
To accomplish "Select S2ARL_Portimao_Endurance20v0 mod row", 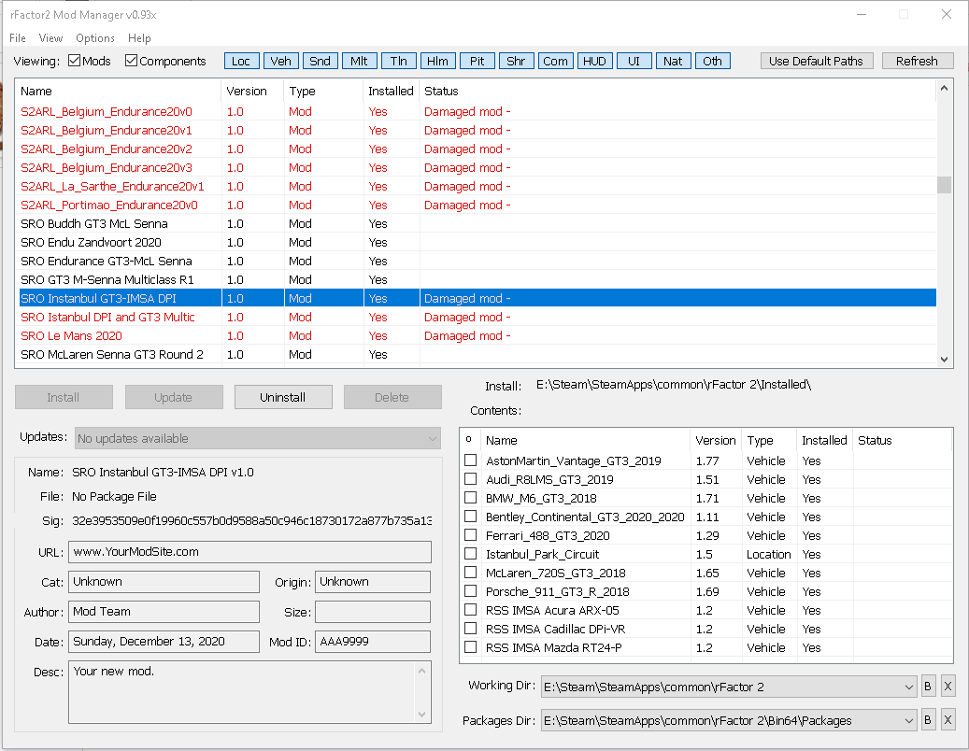I will (x=476, y=205).
